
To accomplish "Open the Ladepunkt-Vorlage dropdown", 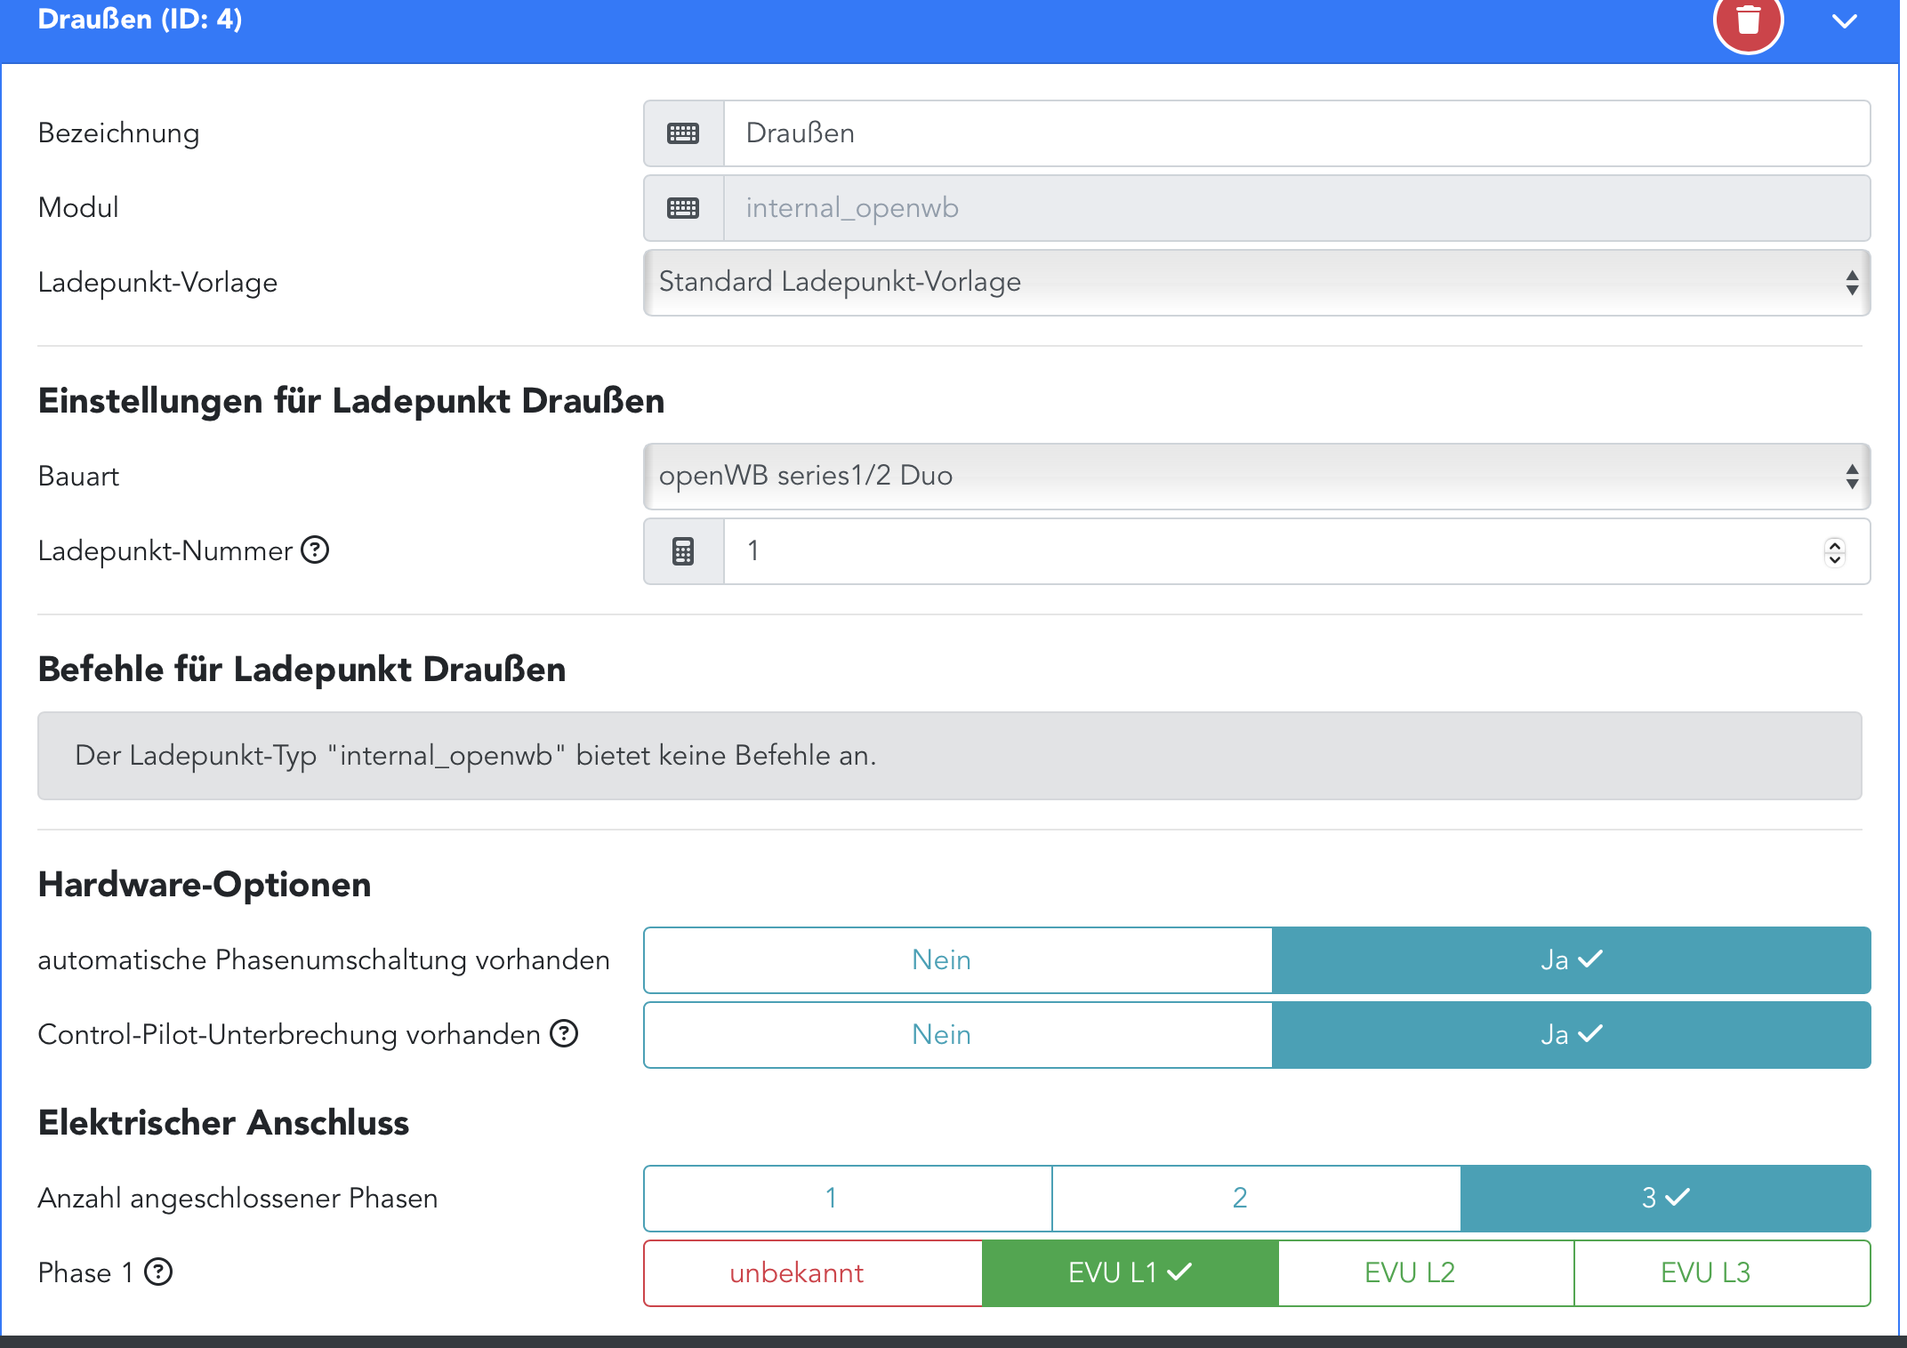I will tap(1256, 283).
